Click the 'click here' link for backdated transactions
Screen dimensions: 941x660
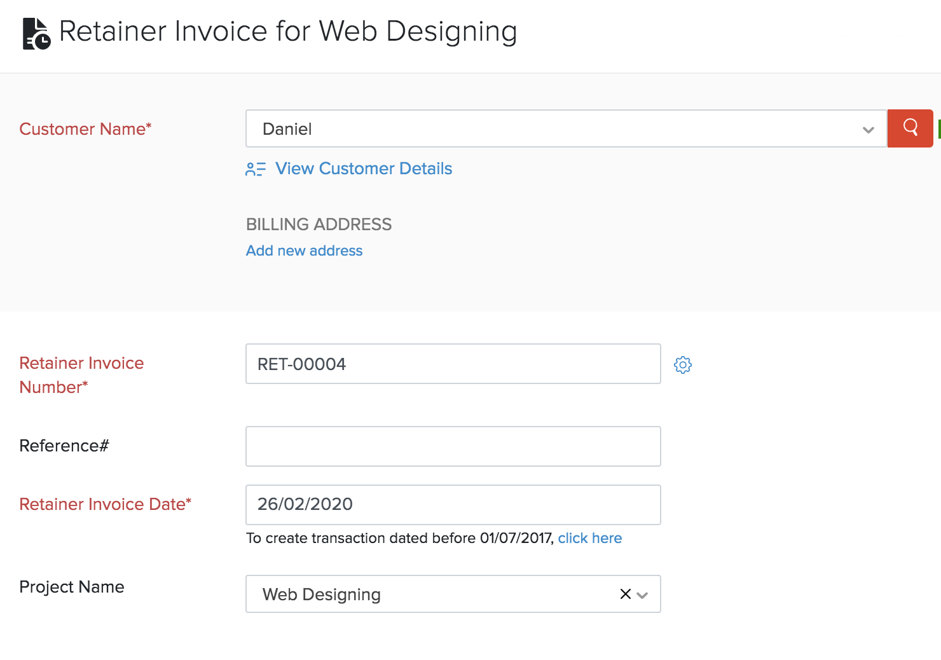click(589, 538)
